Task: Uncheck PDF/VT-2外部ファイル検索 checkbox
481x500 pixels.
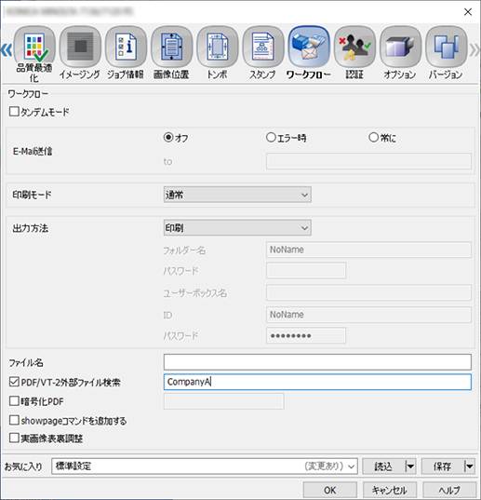Action: coord(14,382)
